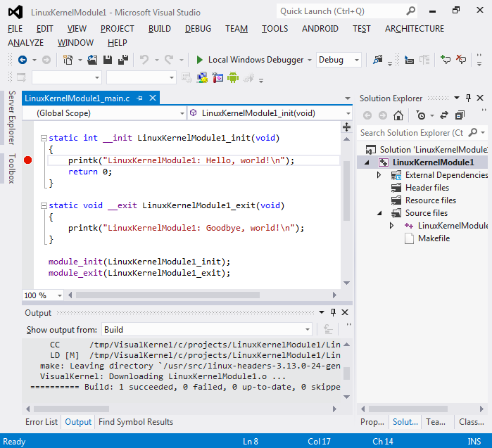Screen dimensions: 492x448
Task: Select the Makefile in Solution Explorer
Action: [x=434, y=238]
